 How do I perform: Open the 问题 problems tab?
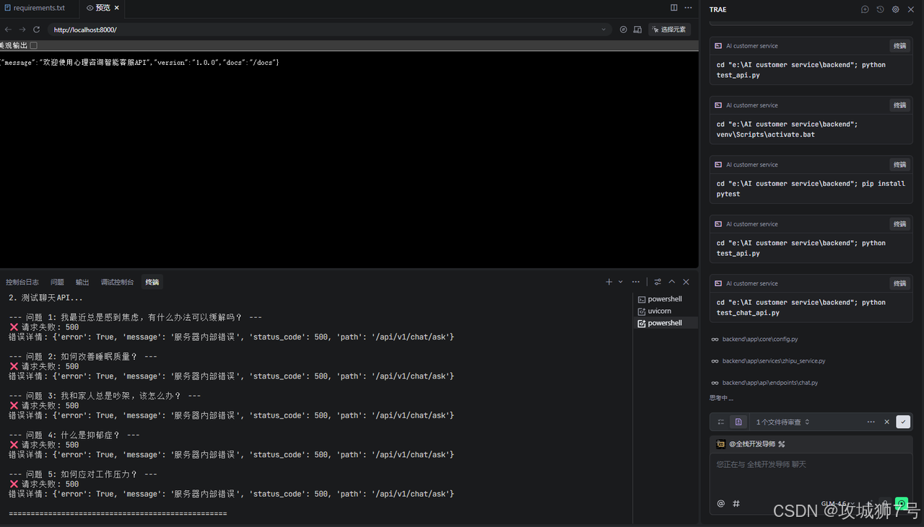[x=57, y=282]
